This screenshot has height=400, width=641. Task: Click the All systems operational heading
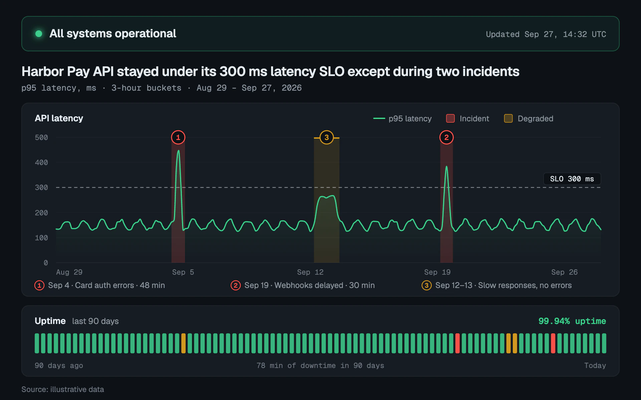point(113,34)
